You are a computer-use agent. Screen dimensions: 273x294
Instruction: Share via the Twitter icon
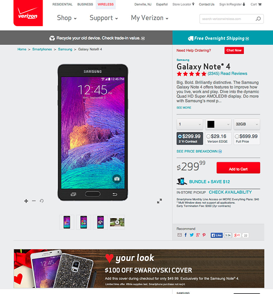point(192,235)
